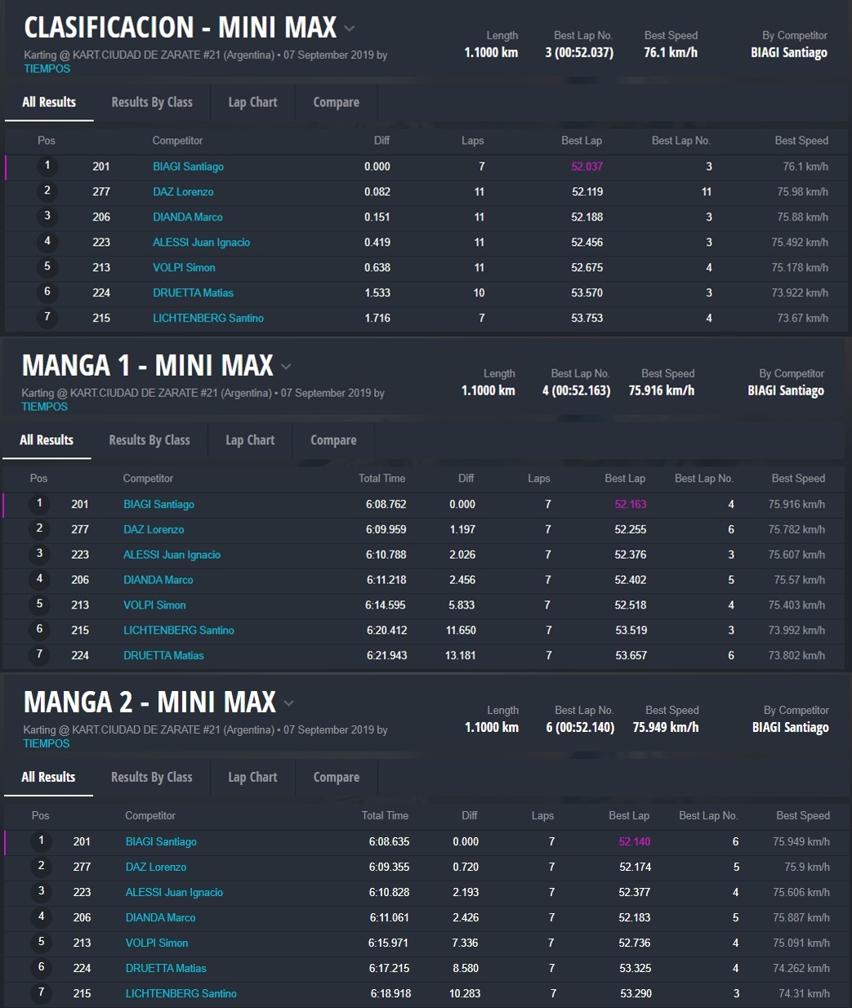Click ALESSI Juan Ignacio in Clasificacion table
Viewport: 852px width, 1008px height.
pos(201,243)
